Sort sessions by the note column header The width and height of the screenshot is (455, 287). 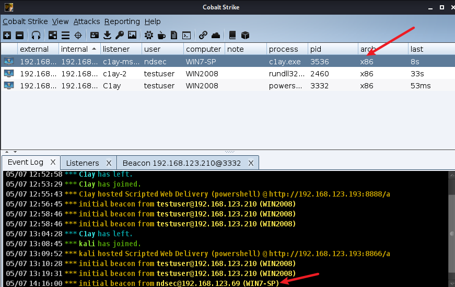(246, 49)
